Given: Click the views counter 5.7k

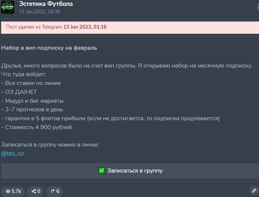Looking at the screenshot, I should click(13, 191).
